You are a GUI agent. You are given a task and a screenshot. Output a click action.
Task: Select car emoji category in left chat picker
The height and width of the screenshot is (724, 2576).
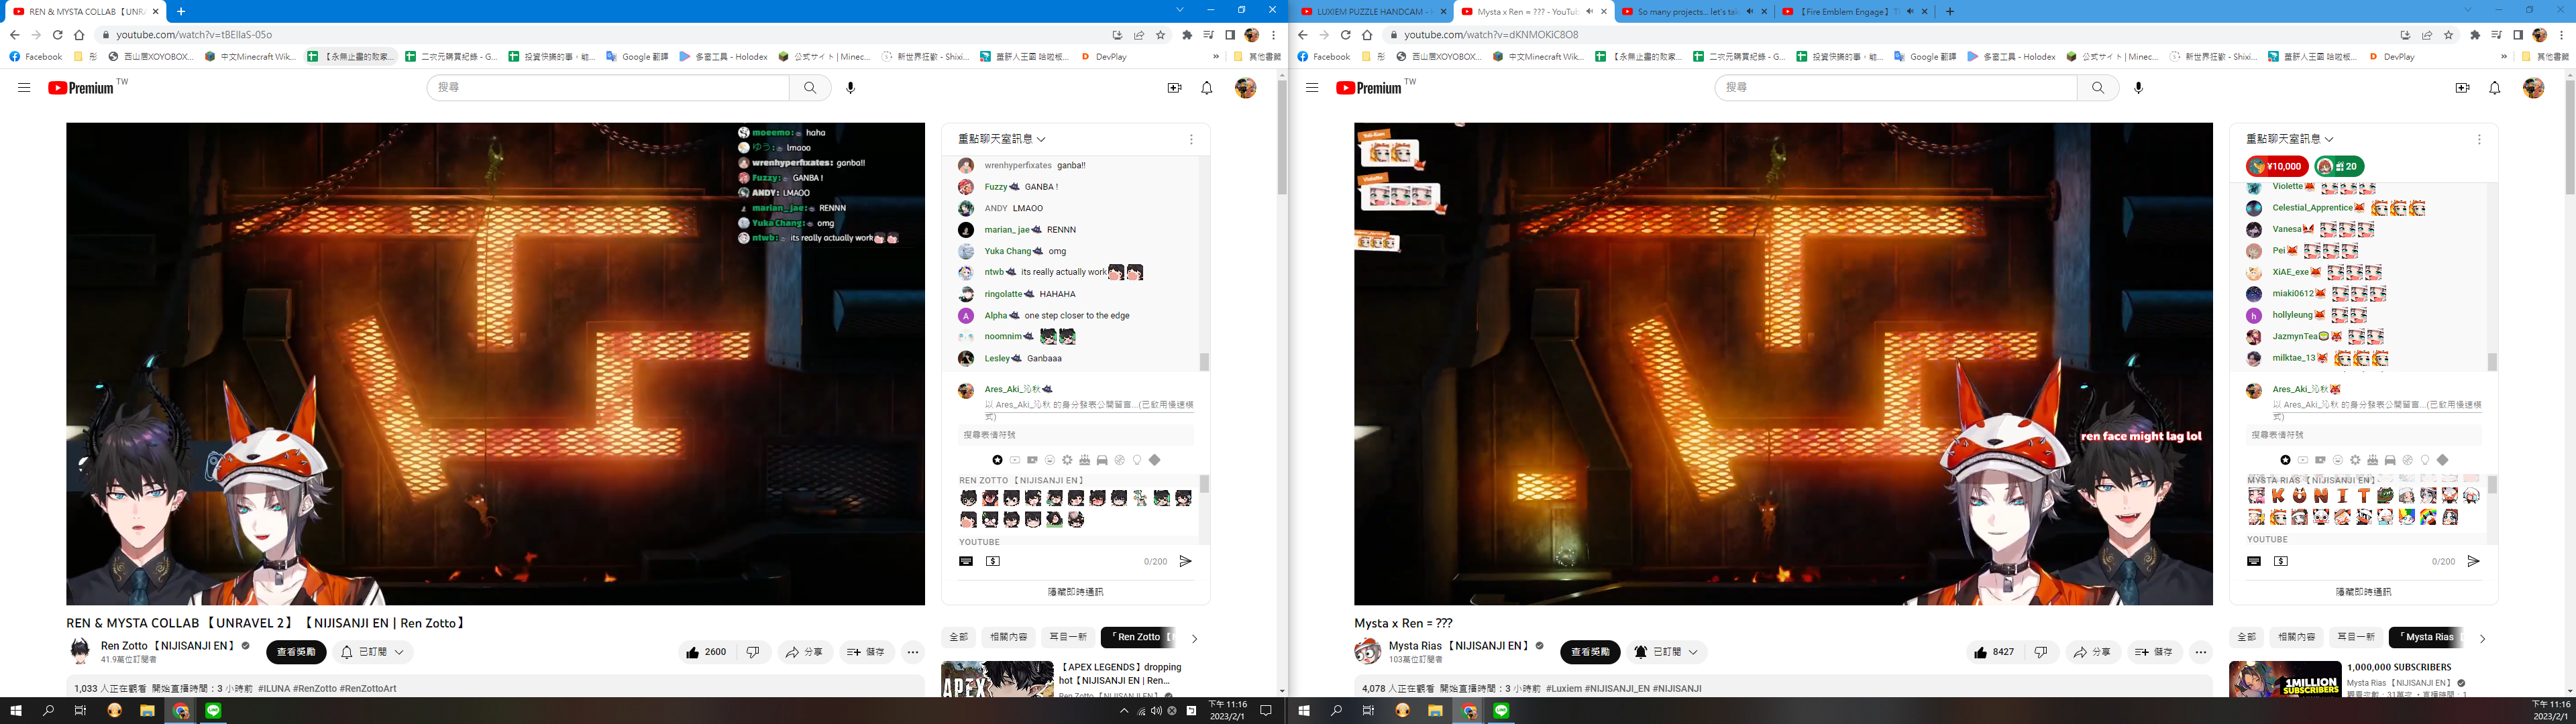click(1102, 460)
